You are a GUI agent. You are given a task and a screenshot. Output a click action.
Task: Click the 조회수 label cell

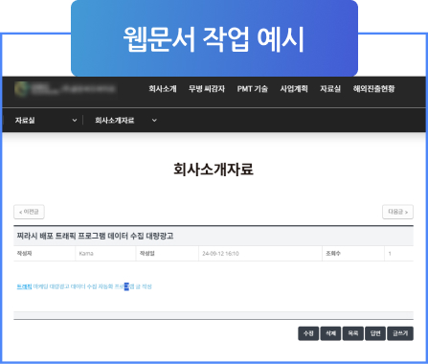353,254
